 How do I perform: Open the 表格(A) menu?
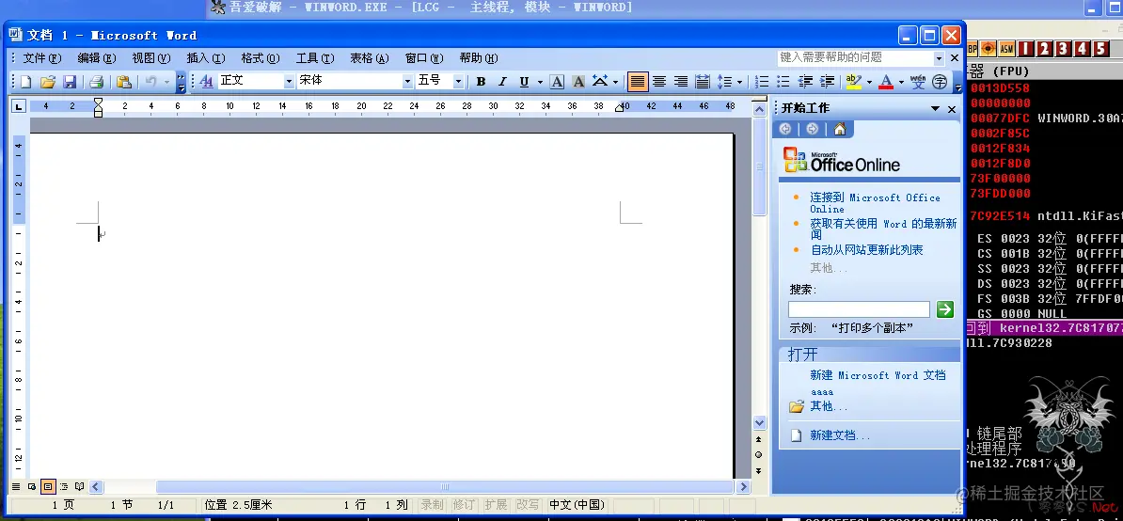point(370,58)
